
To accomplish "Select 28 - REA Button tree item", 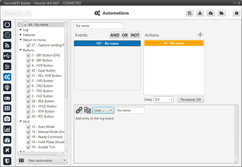I will (43, 101).
